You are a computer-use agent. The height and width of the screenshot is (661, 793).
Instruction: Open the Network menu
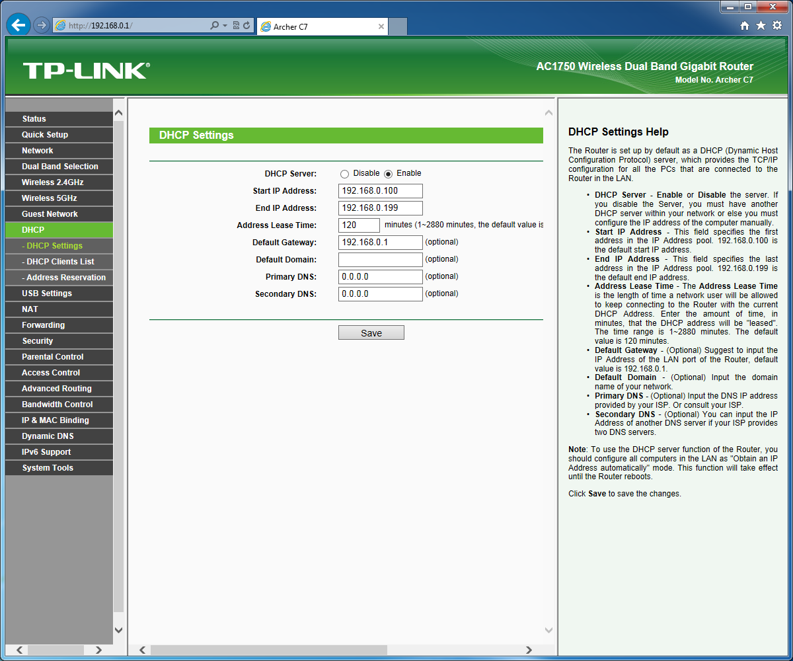click(59, 151)
